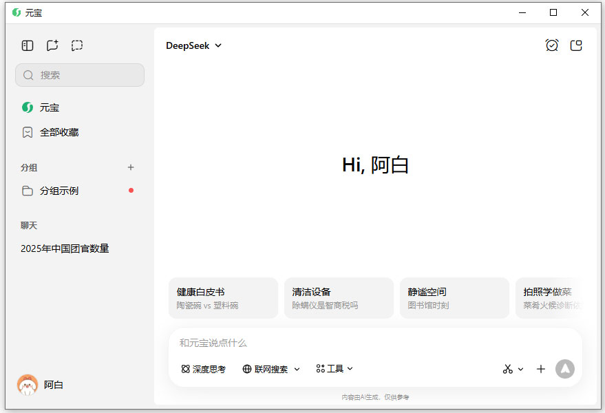605x413 pixels.
Task: Enable 深度思考 deep thinking mode
Action: coord(203,369)
